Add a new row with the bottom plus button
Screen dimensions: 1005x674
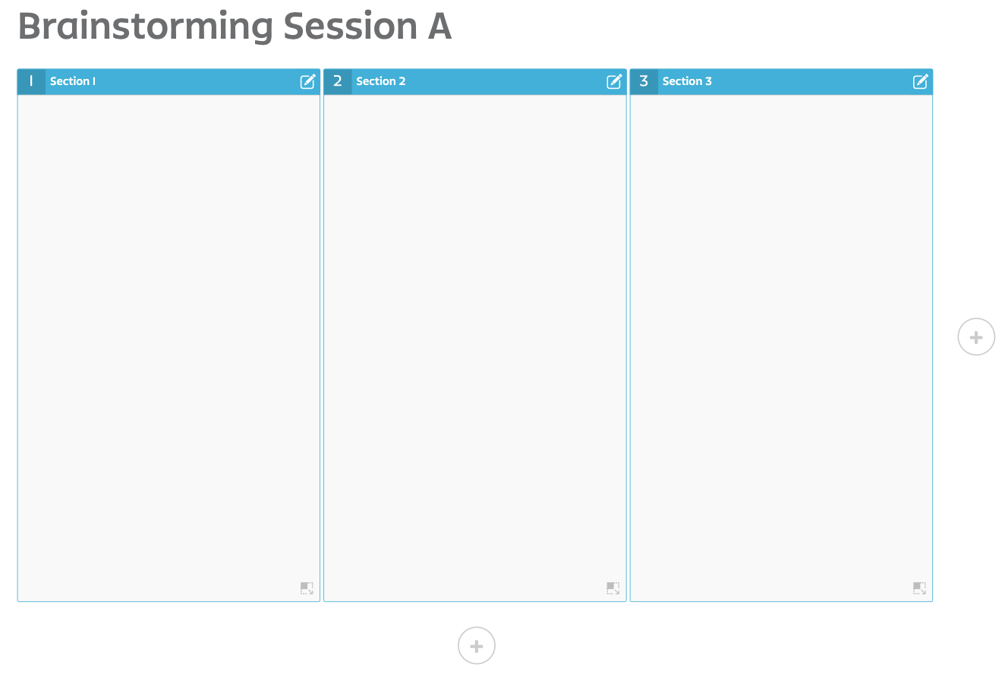pos(477,646)
